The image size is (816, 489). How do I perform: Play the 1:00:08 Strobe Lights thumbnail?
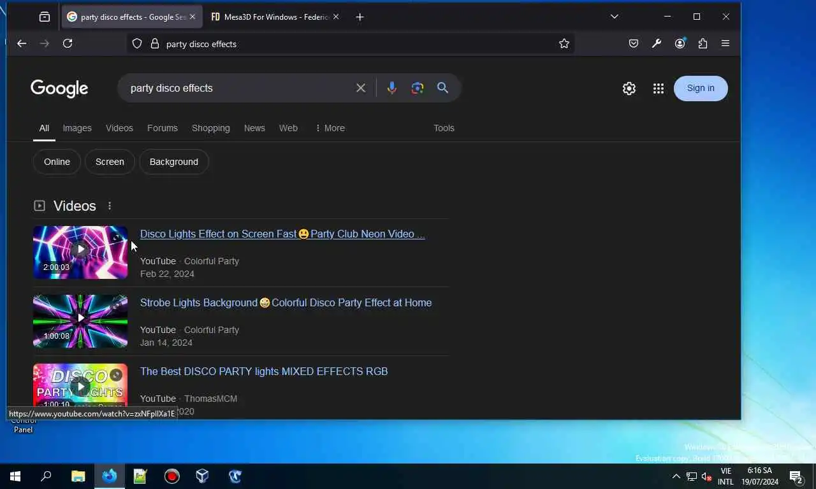[x=80, y=321]
